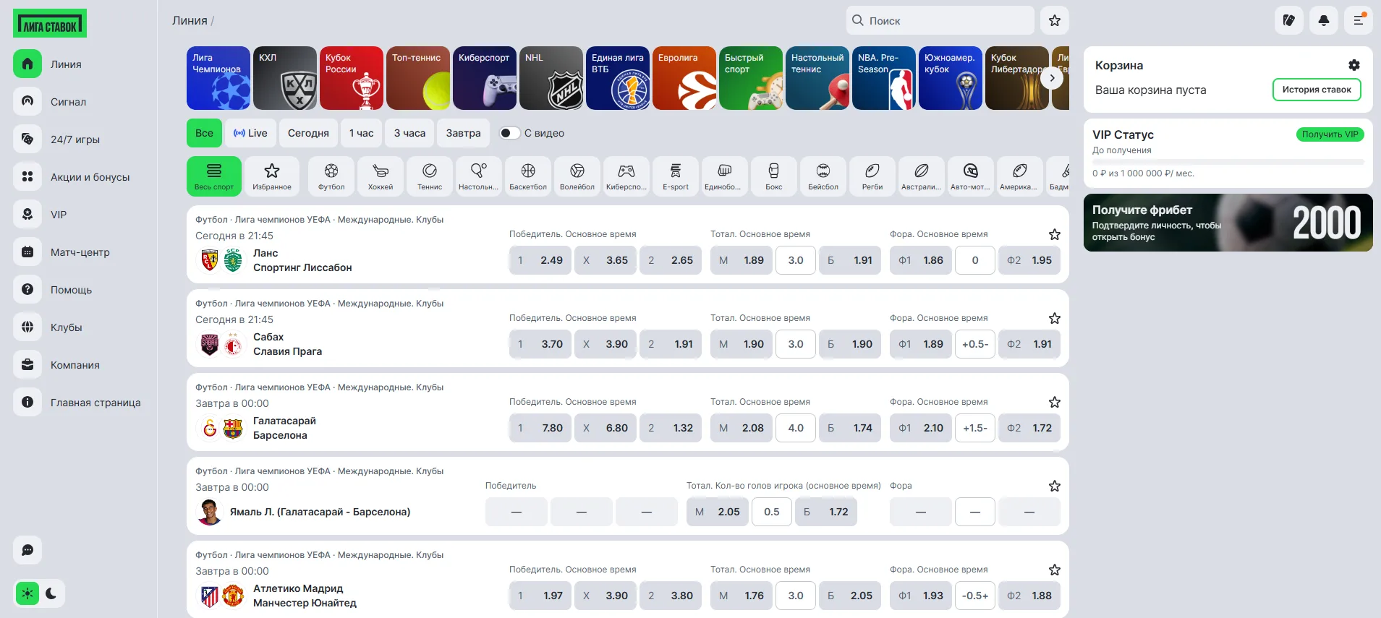Open the NHL tournament tile
This screenshot has height=618, width=1381.
tap(551, 78)
